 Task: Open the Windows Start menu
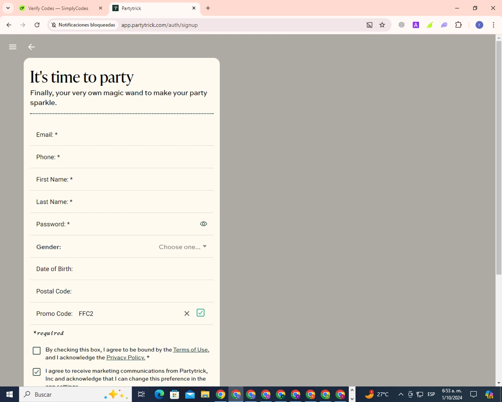point(9,394)
